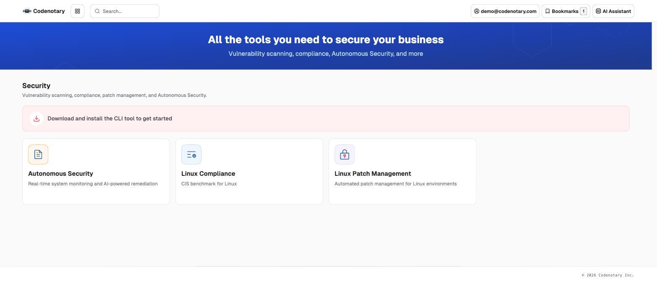657x284 pixels.
Task: Click the copyright '2026 Codenotary Inc.' text
Action: (608, 275)
